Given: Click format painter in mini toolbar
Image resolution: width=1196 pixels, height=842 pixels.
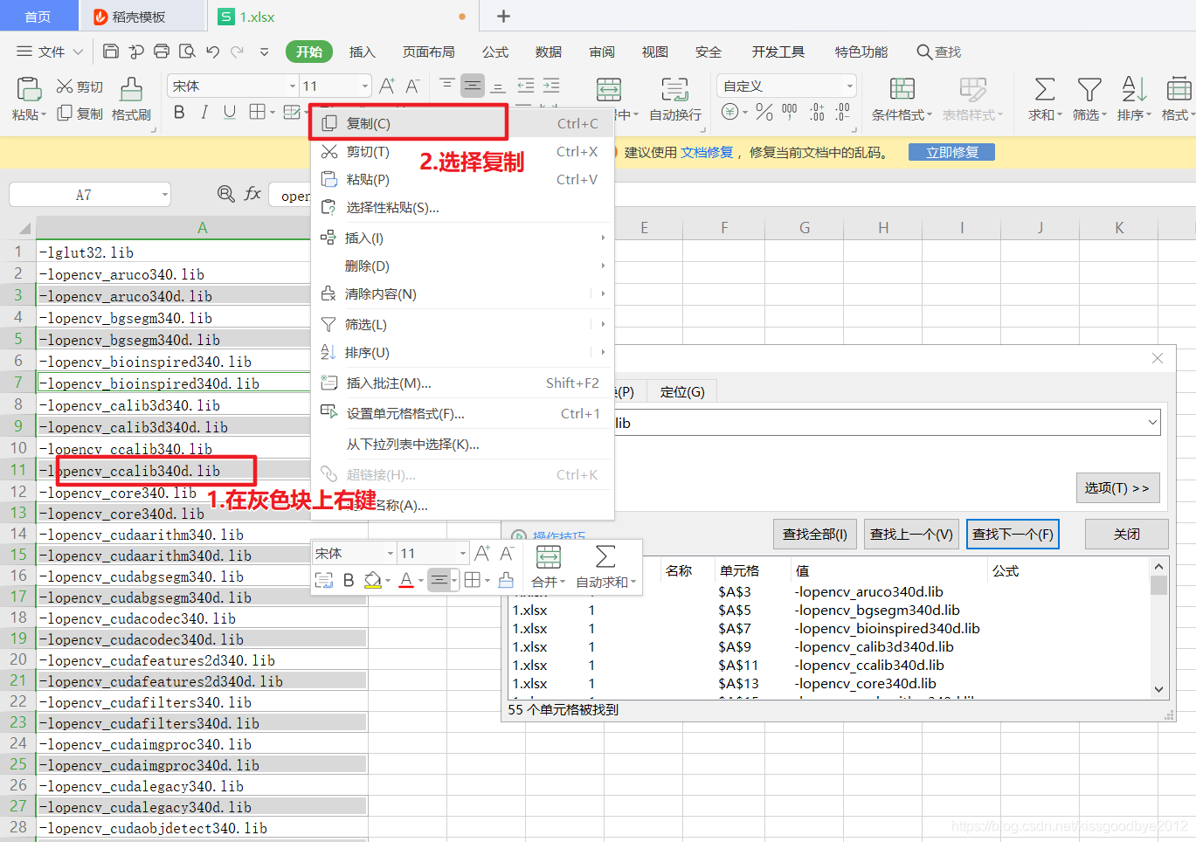Looking at the screenshot, I should 506,580.
